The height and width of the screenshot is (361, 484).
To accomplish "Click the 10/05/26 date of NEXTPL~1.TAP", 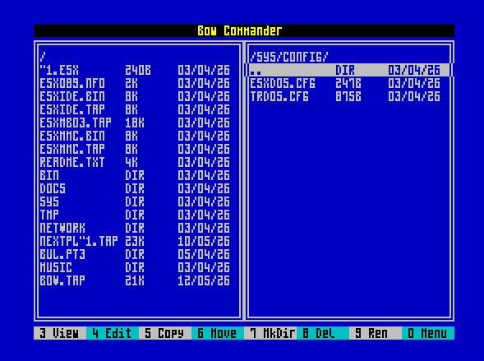I will pos(204,241).
